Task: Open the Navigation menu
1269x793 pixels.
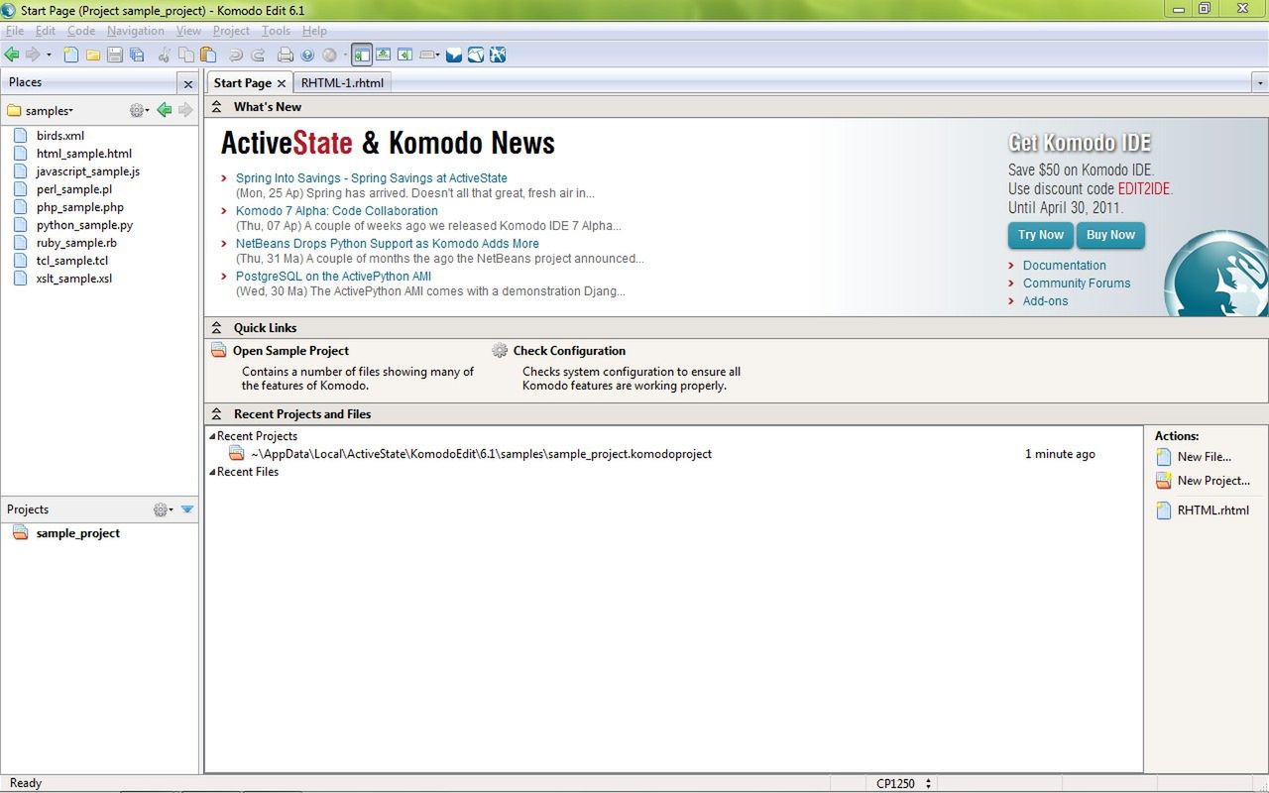Action: pos(136,31)
